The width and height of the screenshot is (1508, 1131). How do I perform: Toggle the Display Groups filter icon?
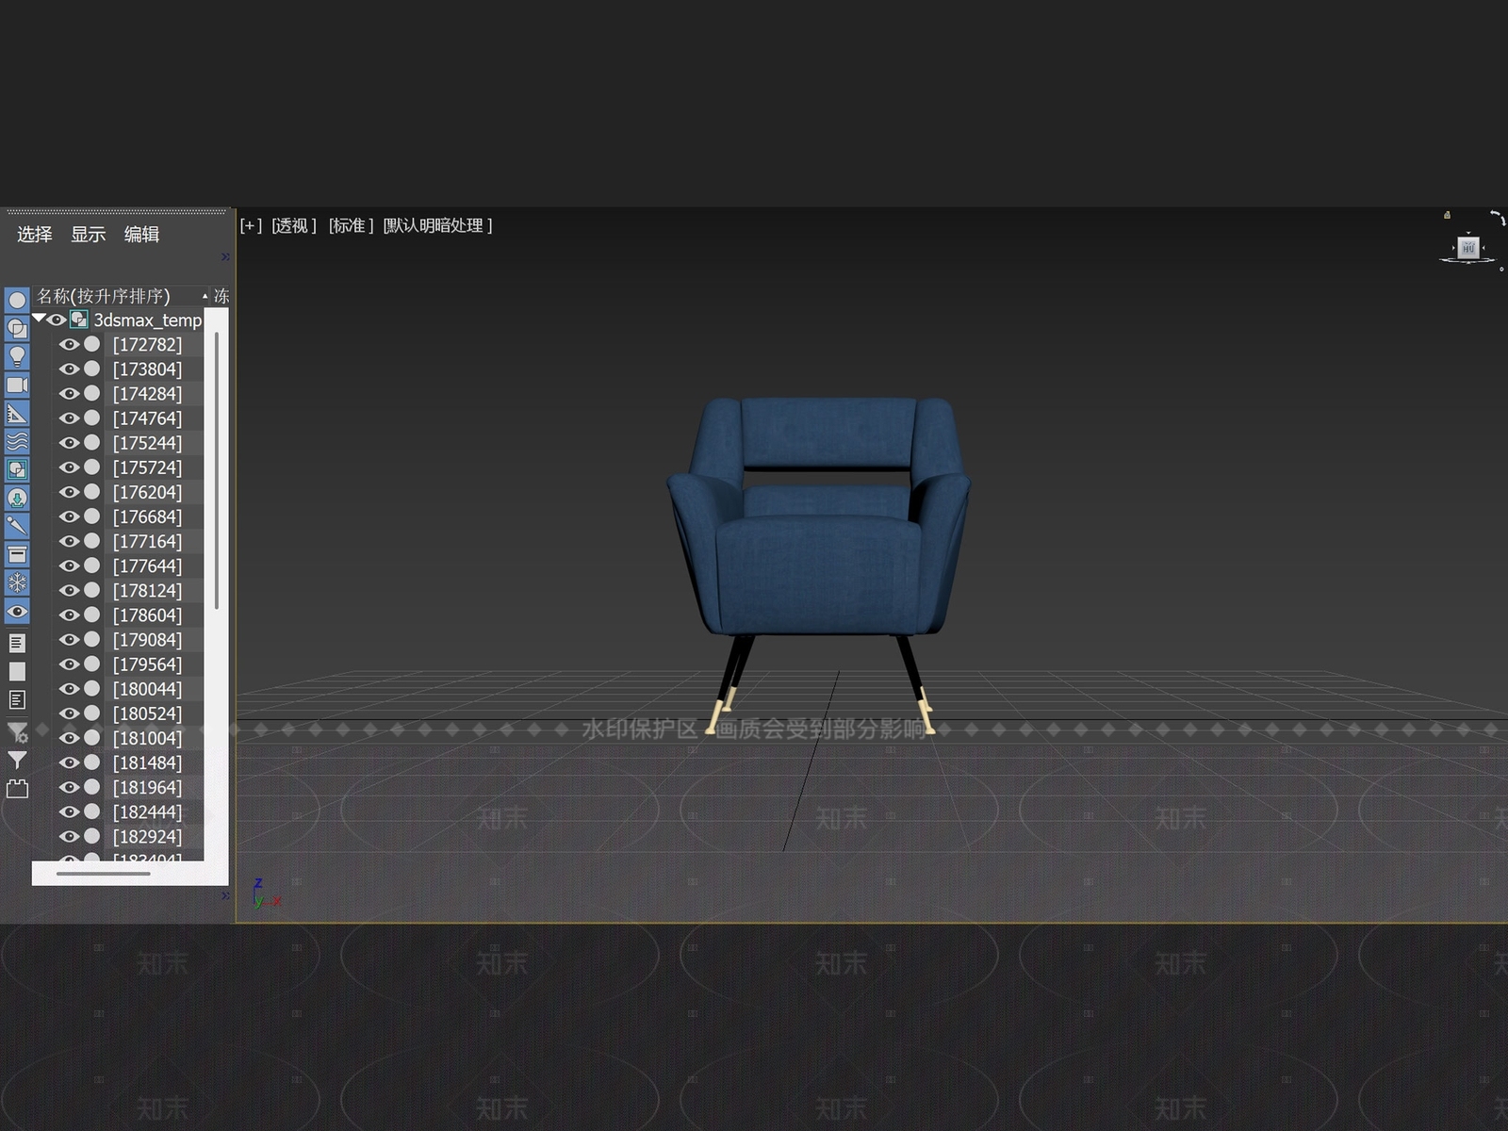tap(17, 470)
